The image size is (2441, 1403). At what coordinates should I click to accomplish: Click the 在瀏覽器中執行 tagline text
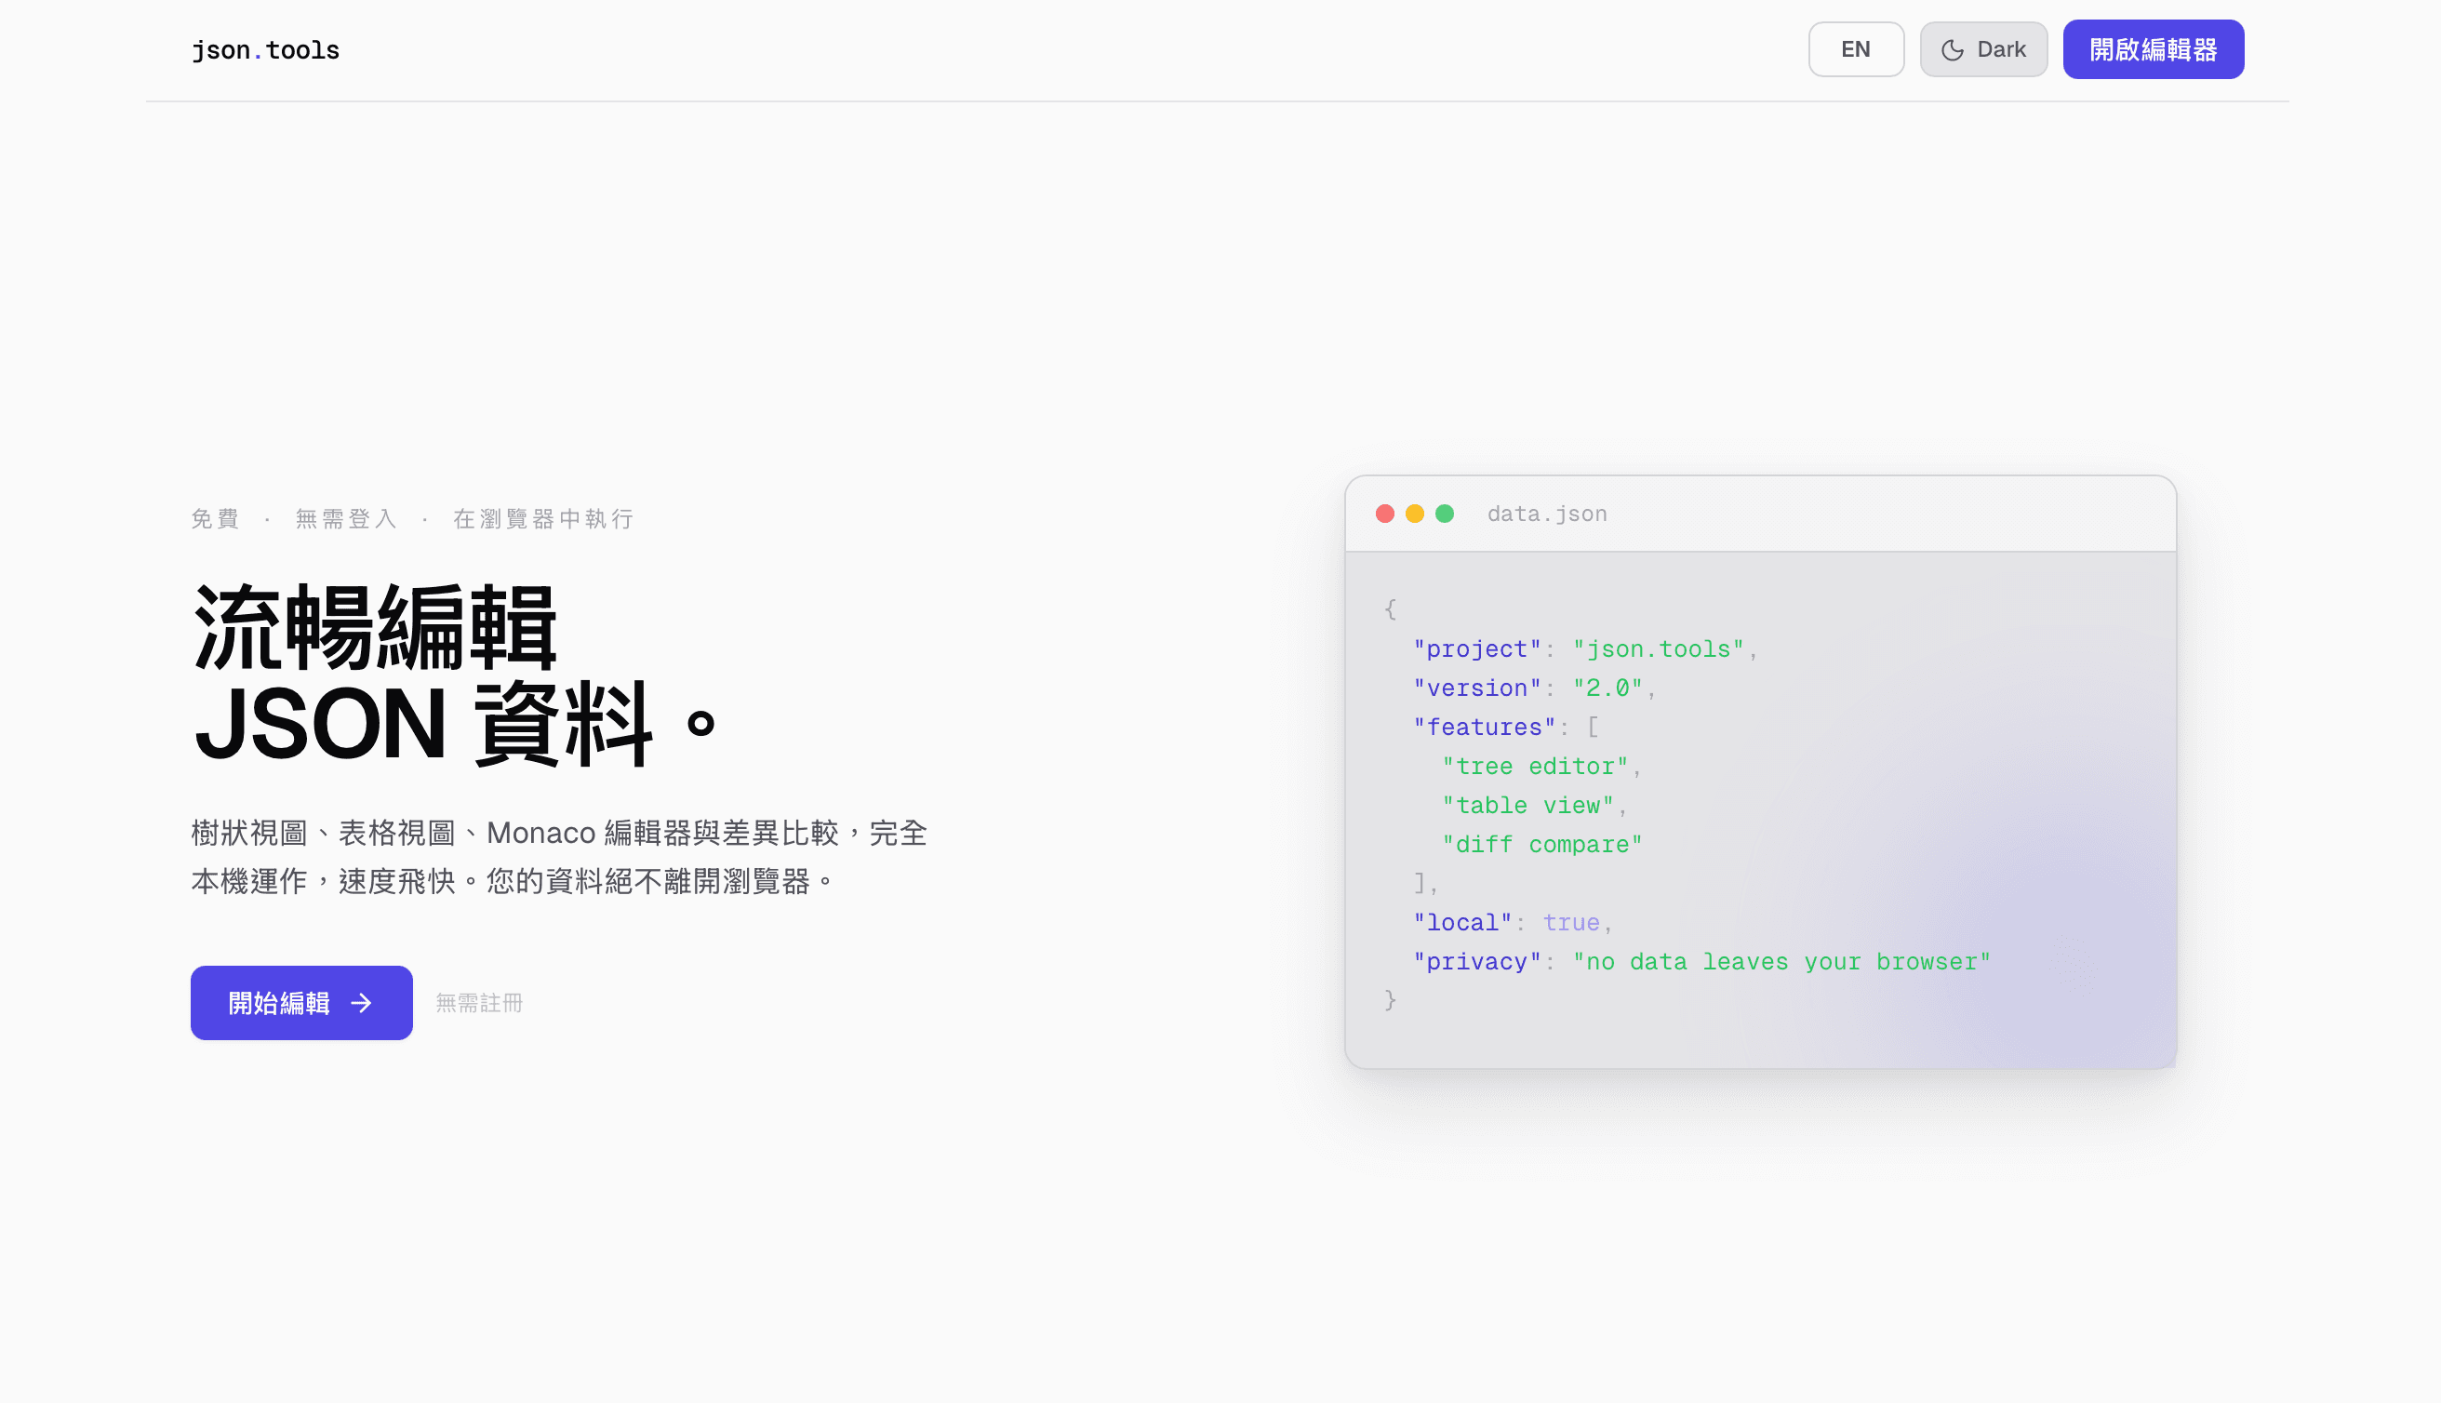(543, 519)
